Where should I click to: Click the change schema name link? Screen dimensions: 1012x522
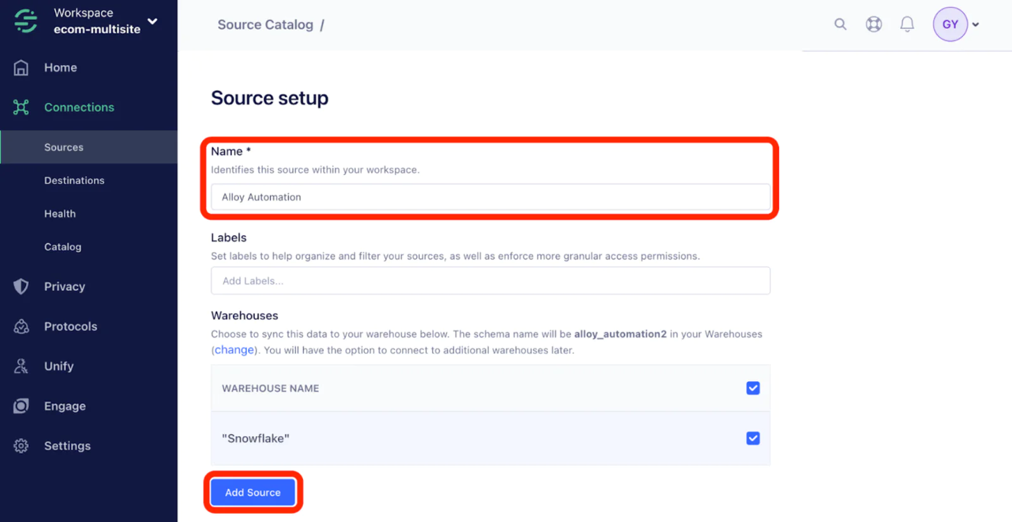234,350
